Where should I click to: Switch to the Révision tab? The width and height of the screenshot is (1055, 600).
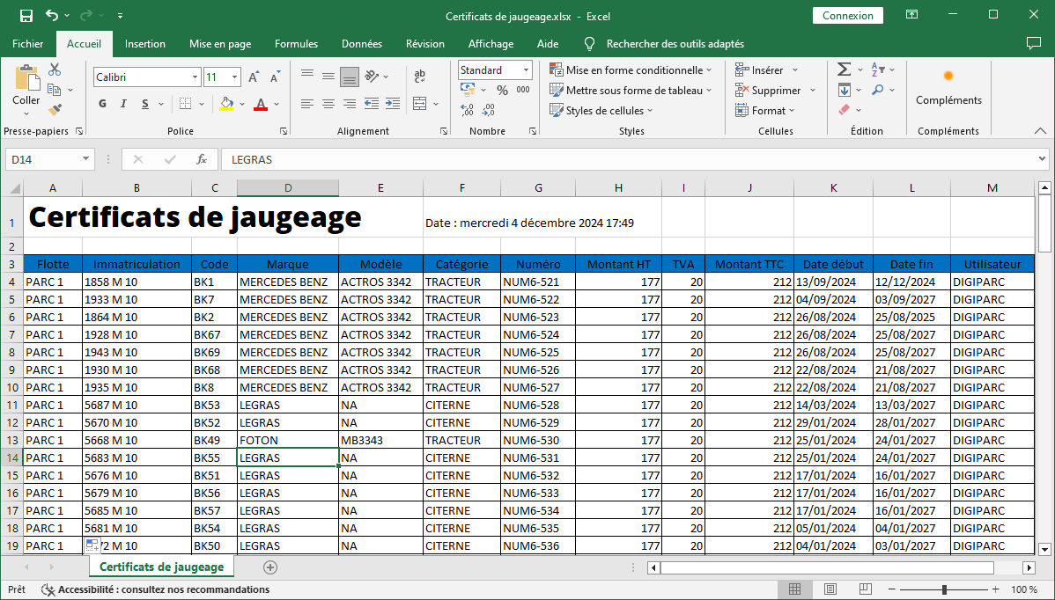[425, 44]
